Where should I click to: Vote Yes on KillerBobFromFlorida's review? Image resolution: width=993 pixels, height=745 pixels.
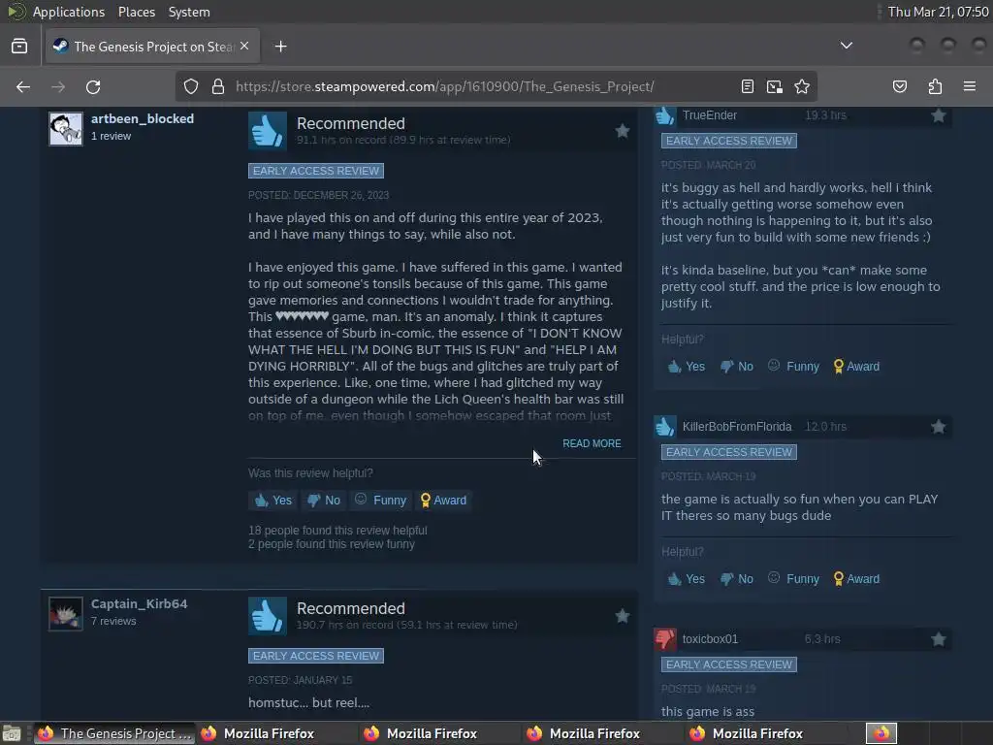[x=687, y=579]
